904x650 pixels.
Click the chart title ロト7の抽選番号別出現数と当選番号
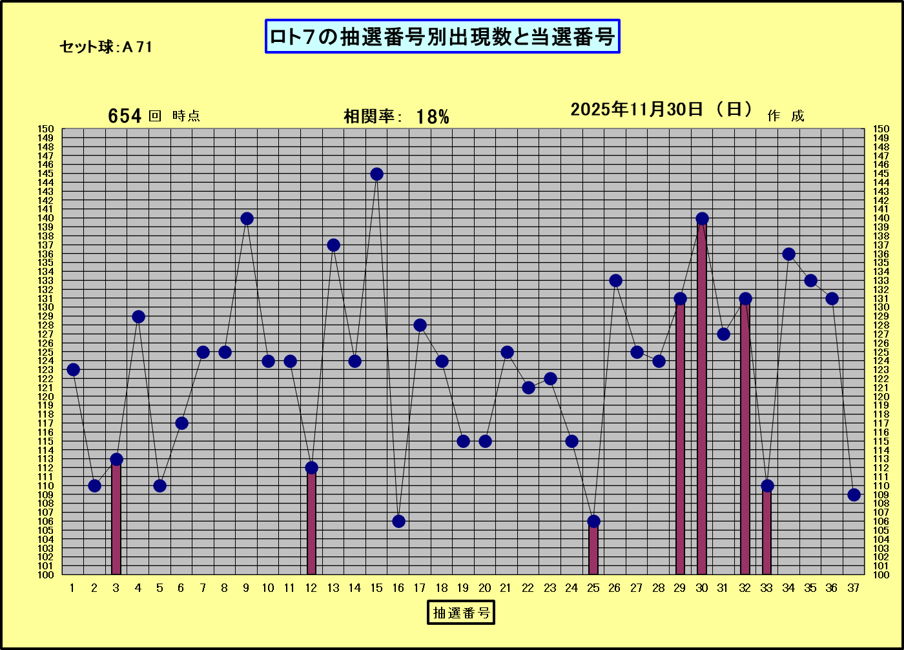[442, 37]
